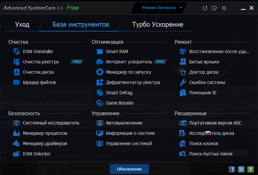Click the "Поиск пустых папок" text
258x175 pixels.
tap(211, 154)
